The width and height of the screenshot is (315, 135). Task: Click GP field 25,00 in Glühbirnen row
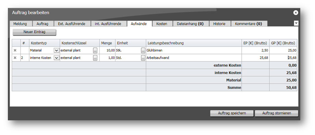point(283,51)
